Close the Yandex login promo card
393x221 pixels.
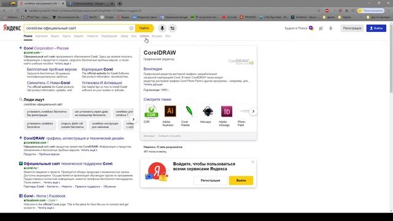point(252,162)
